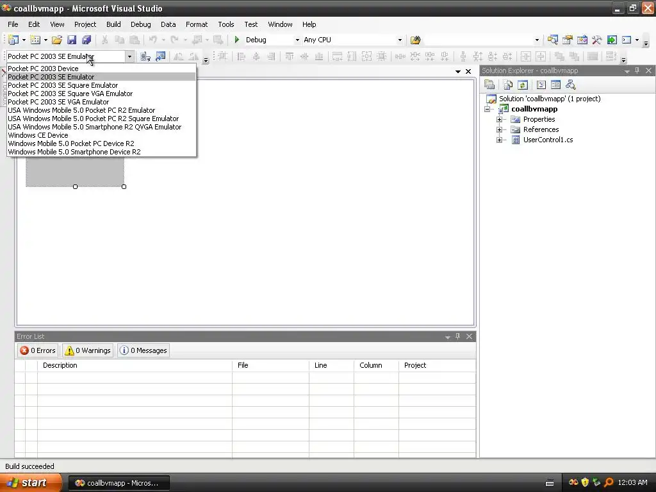Click the user control's bottom-right resize handle
The image size is (656, 492).
pos(124,186)
